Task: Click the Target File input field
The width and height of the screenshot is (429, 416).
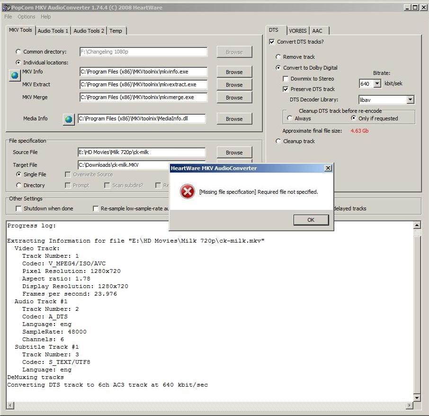Action: (x=123, y=165)
